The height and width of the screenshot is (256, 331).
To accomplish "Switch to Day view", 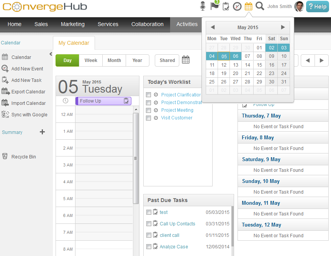I will pyautogui.click(x=67, y=60).
